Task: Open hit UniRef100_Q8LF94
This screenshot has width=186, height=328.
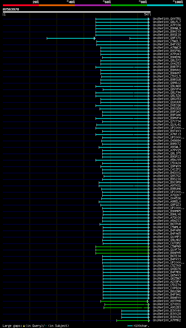Action: click(167, 93)
